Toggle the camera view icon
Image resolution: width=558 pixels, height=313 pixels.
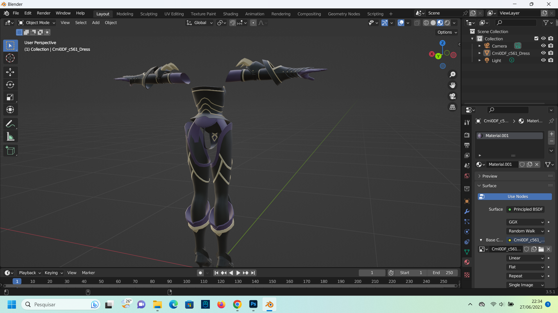click(453, 96)
